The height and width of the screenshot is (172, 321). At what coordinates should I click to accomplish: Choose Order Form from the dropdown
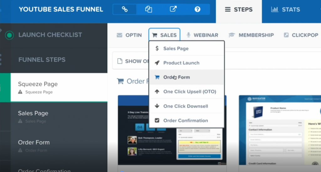(x=187, y=77)
